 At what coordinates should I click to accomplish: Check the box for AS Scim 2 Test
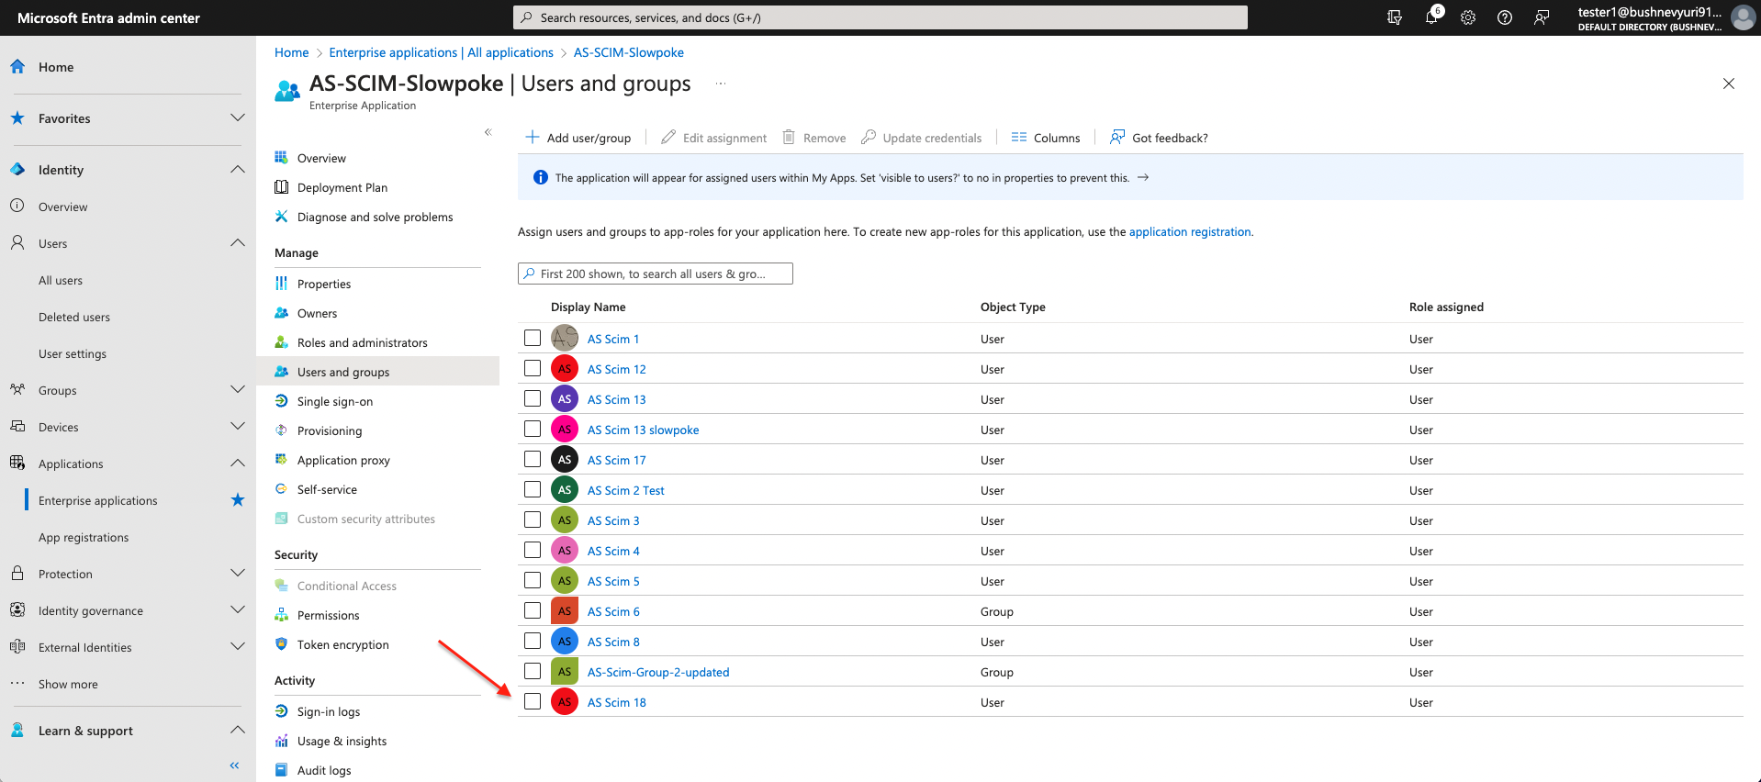pos(533,489)
